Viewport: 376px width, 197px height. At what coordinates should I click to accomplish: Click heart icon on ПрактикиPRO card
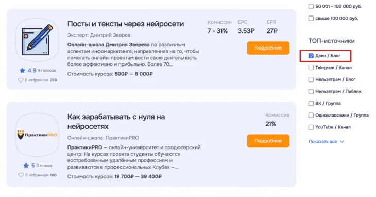click(x=21, y=175)
